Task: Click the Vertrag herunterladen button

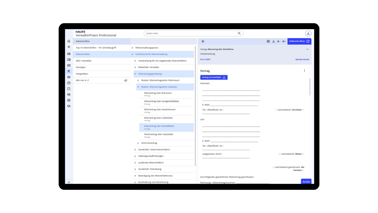Action: point(214,77)
